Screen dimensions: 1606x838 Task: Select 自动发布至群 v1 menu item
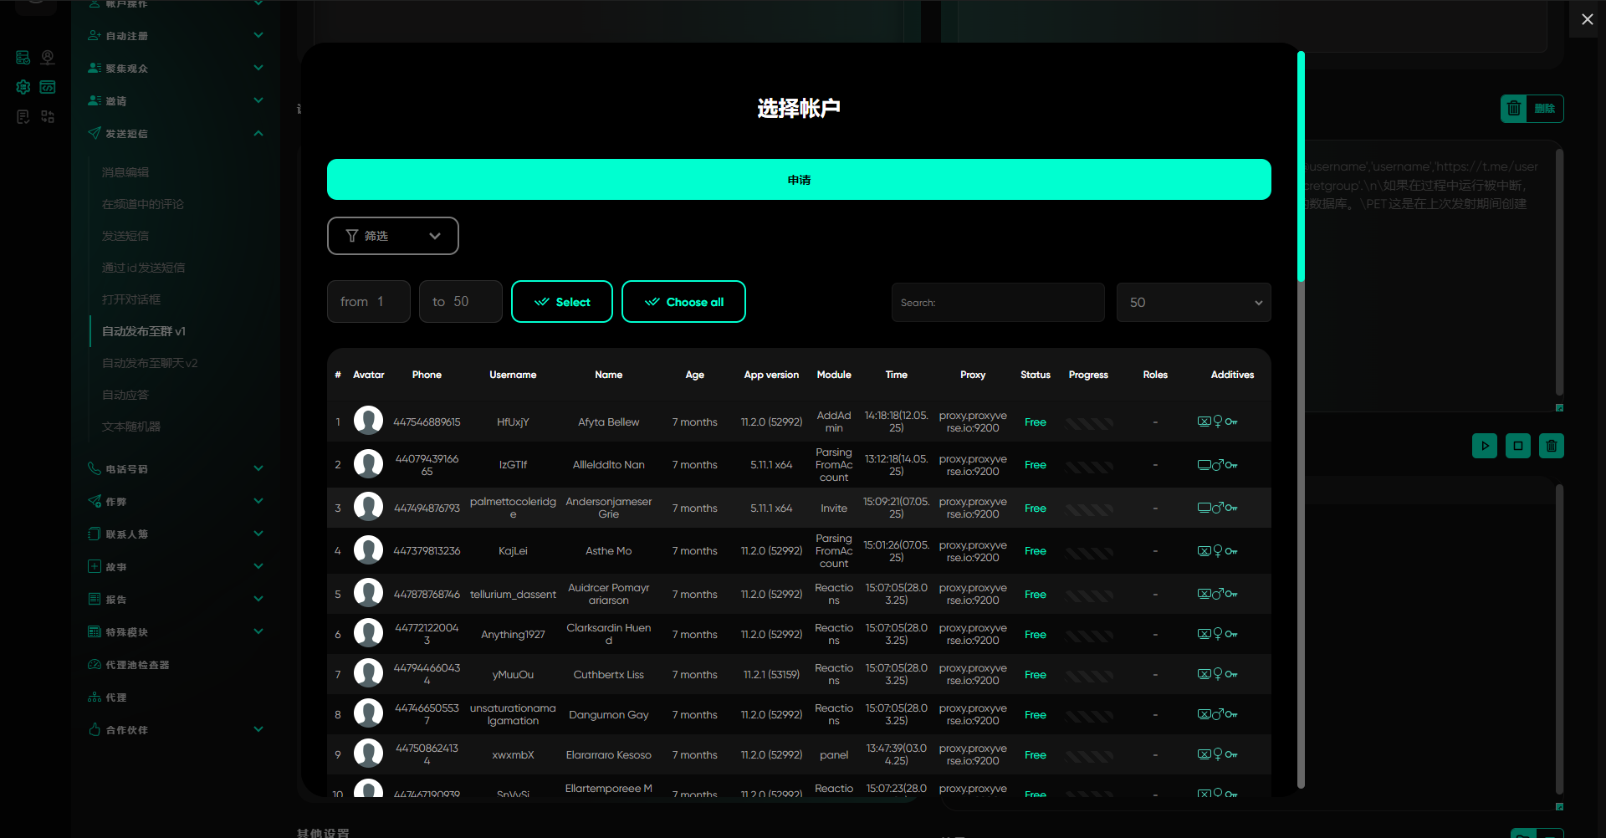[x=144, y=331]
